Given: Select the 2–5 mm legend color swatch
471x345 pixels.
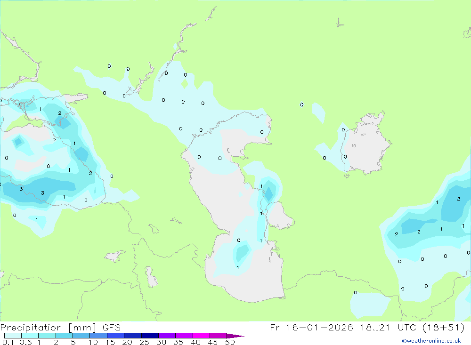Looking at the screenshot, I should 64,336.
